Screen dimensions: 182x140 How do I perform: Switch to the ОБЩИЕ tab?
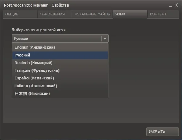tap(20, 14)
